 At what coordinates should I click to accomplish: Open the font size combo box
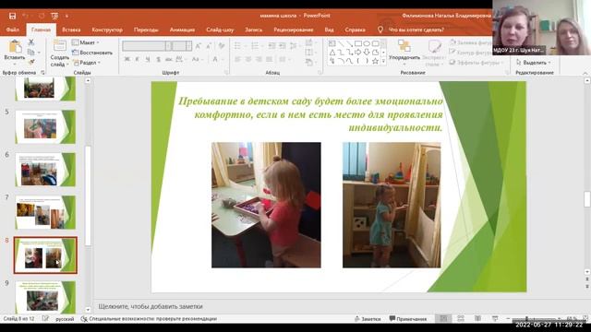tap(182, 46)
